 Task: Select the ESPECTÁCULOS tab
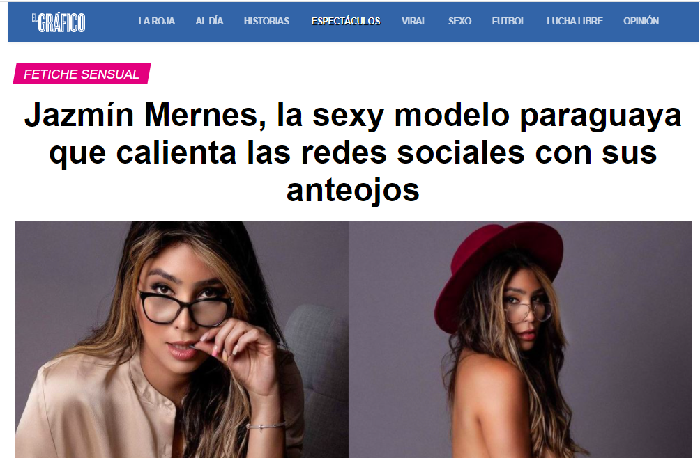tap(346, 21)
